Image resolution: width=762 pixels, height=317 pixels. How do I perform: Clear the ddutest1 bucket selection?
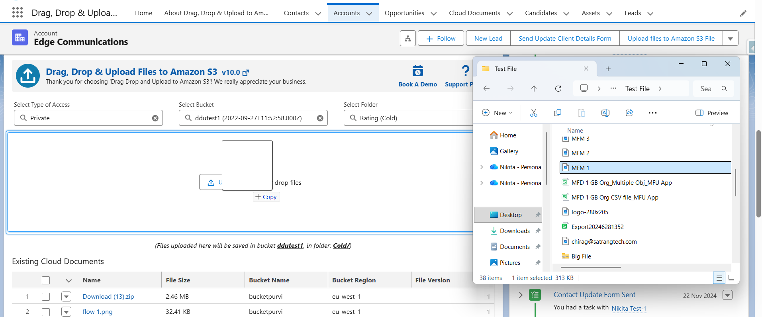[320, 118]
